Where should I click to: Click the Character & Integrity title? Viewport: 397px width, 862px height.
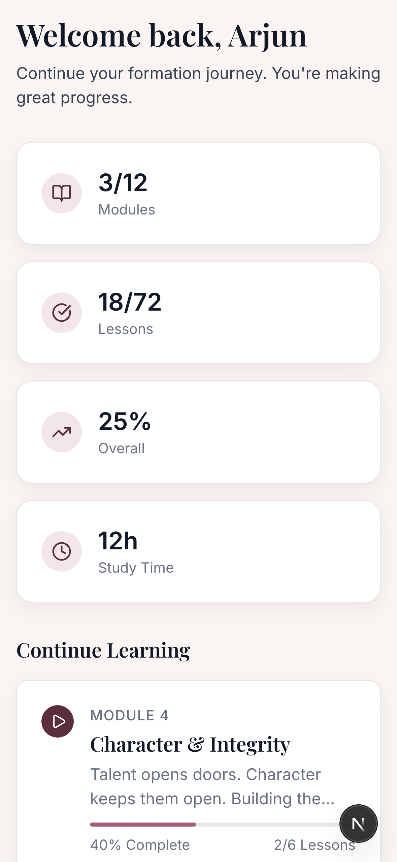pos(190,744)
